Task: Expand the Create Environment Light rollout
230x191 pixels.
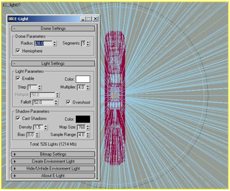Action: (x=53, y=161)
